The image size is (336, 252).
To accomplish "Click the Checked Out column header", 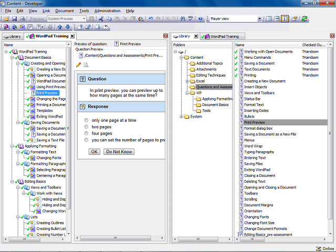I will pos(314,45).
